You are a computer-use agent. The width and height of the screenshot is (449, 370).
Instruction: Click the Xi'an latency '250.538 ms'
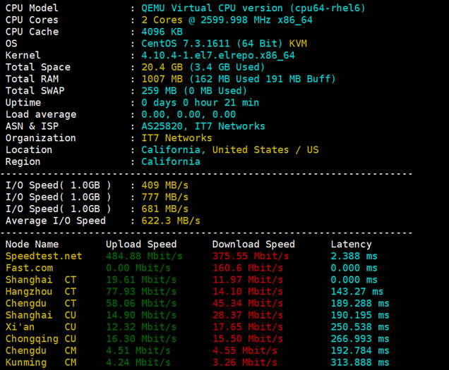tap(360, 327)
